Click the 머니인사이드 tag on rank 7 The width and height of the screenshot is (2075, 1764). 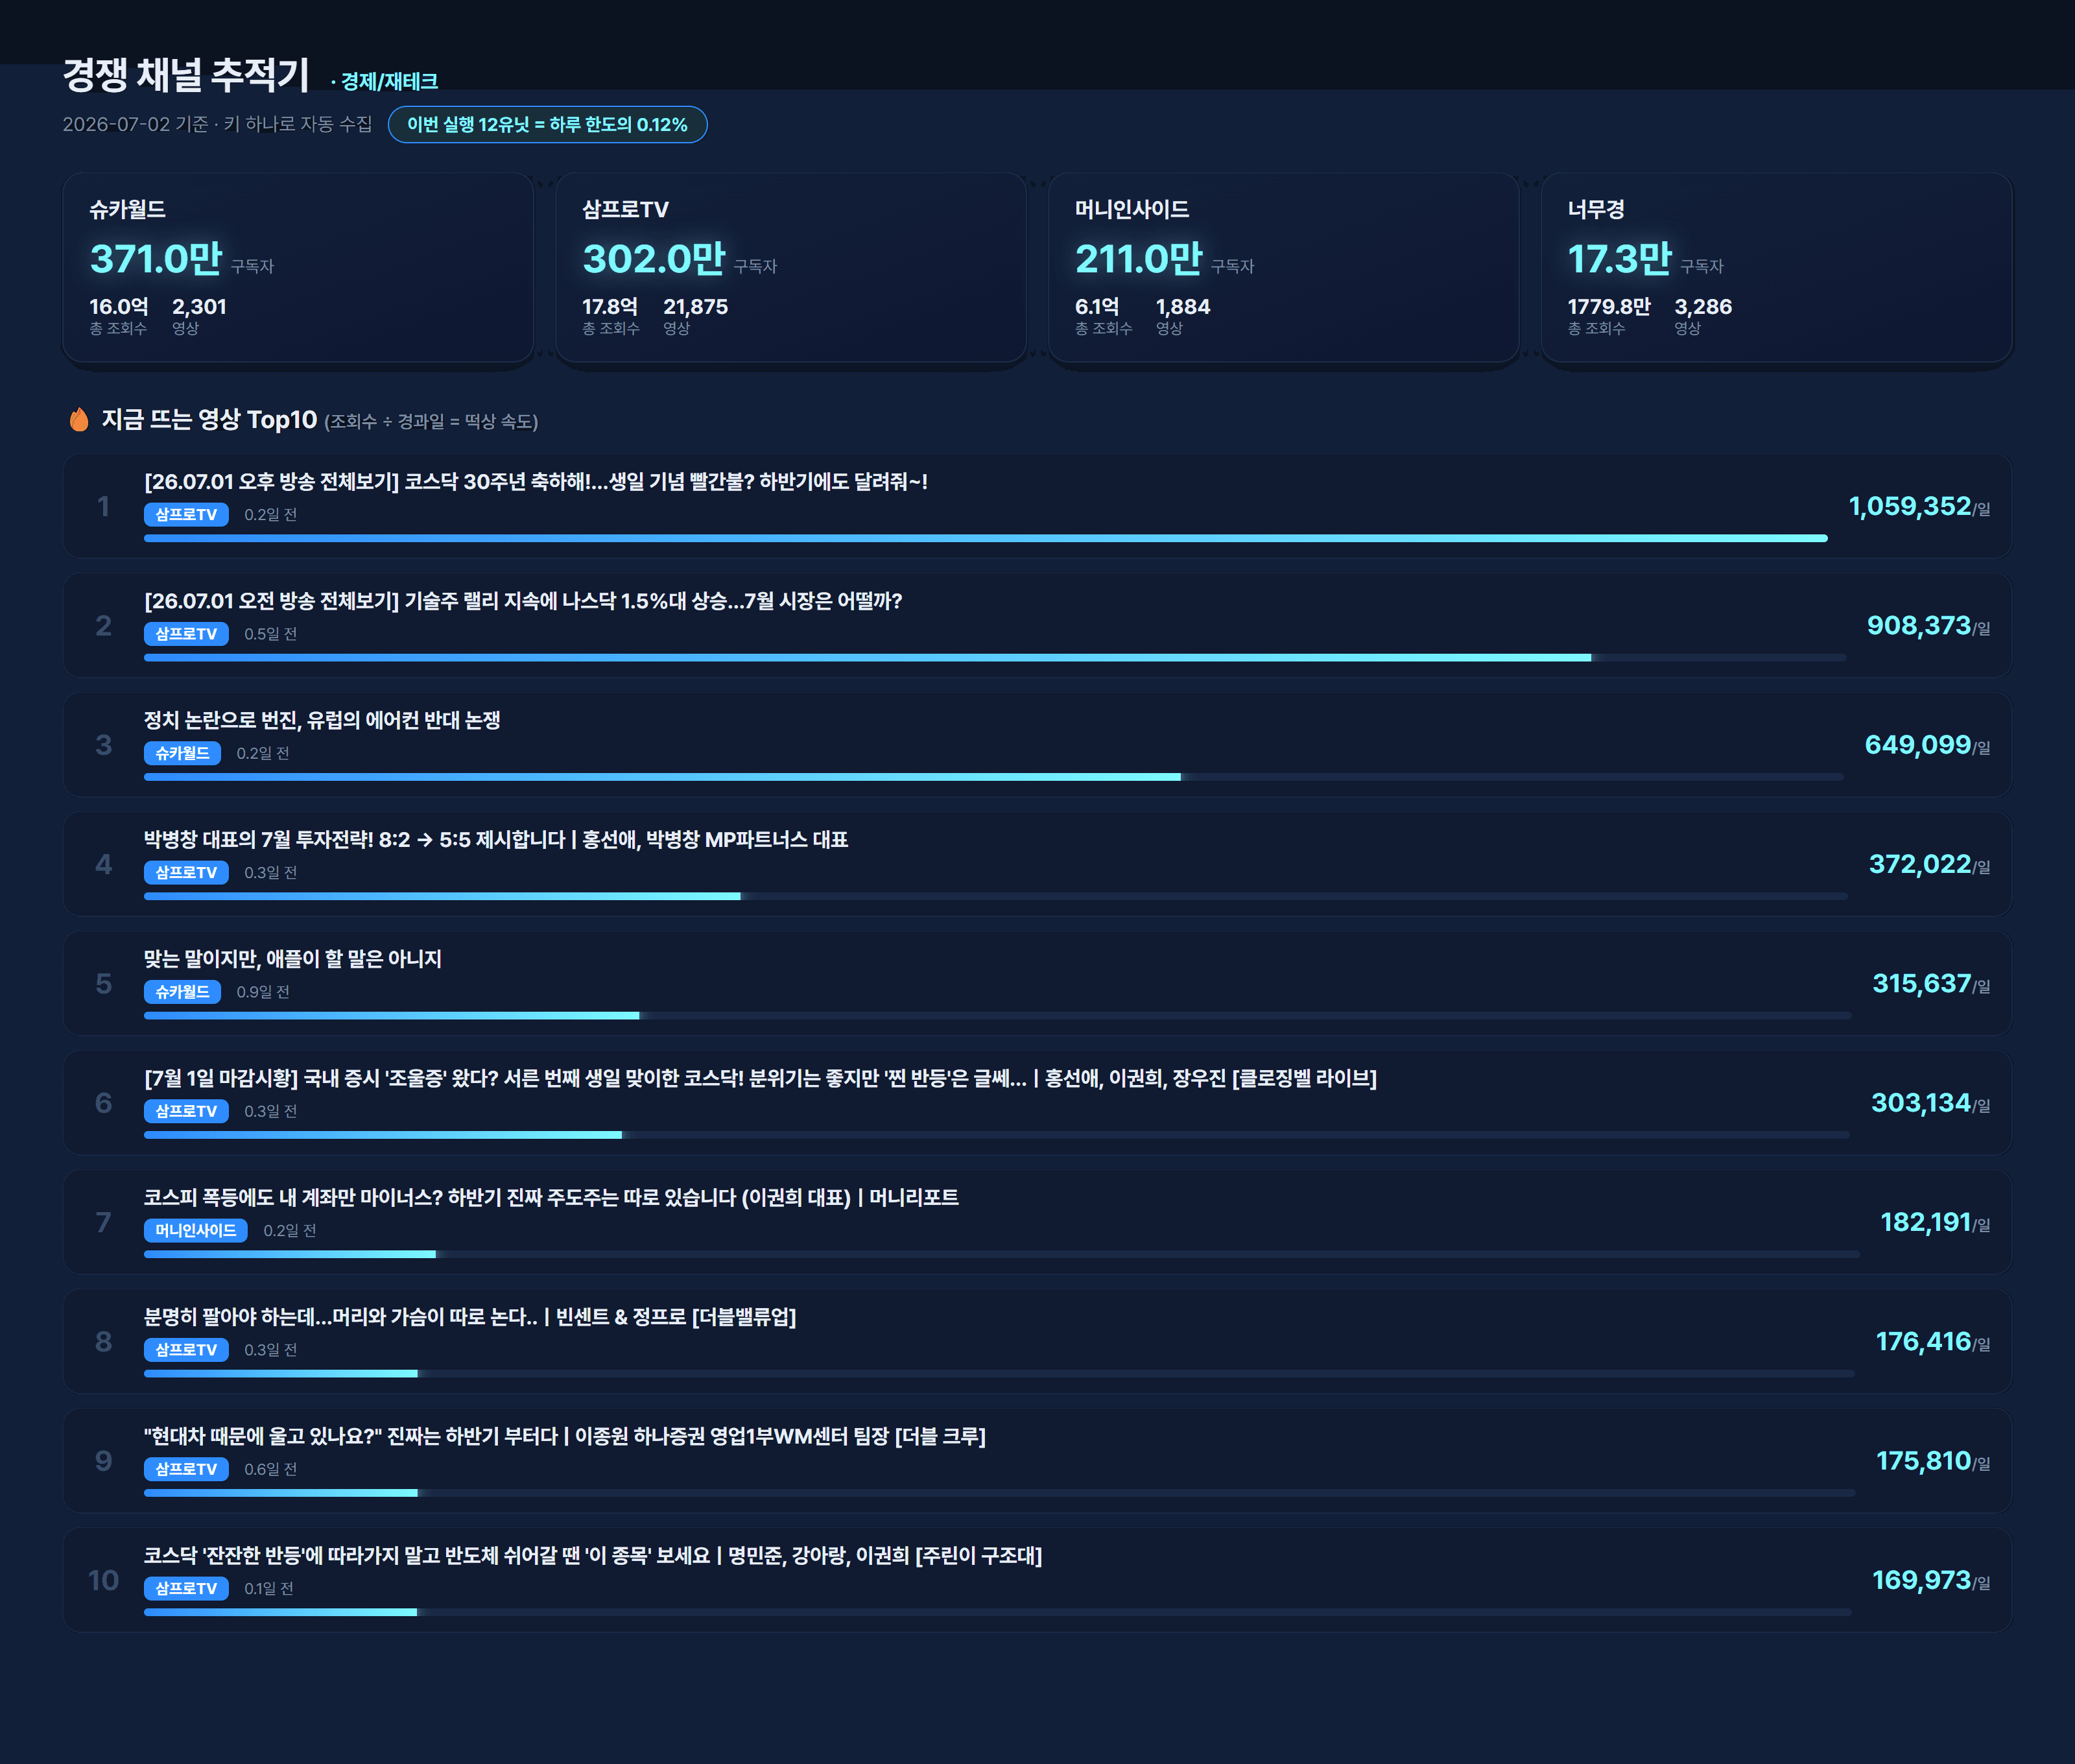point(196,1231)
